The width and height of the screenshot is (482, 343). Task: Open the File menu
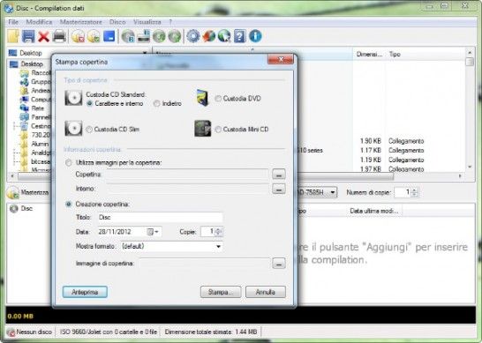point(13,22)
